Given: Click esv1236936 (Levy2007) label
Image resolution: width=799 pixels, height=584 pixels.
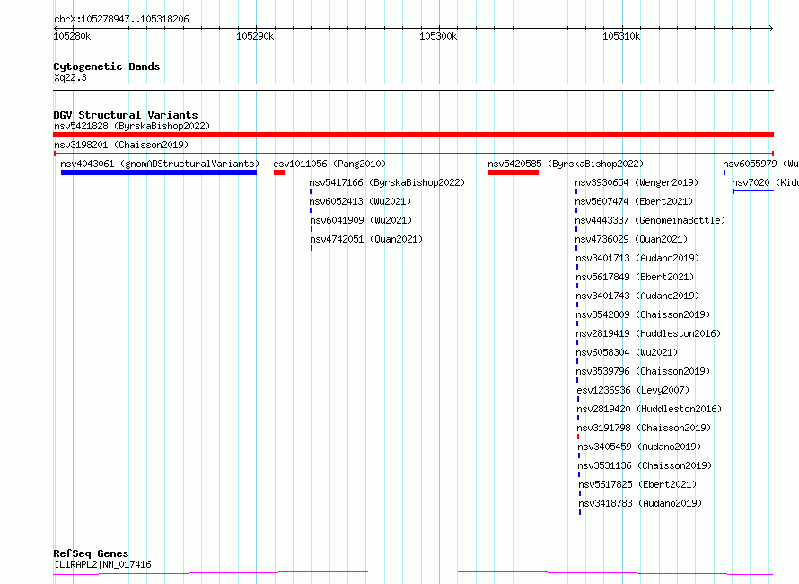Looking at the screenshot, I should point(634,390).
